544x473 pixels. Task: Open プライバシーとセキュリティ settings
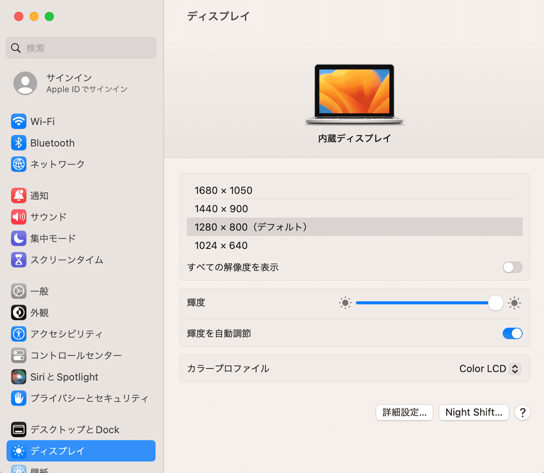click(81, 398)
